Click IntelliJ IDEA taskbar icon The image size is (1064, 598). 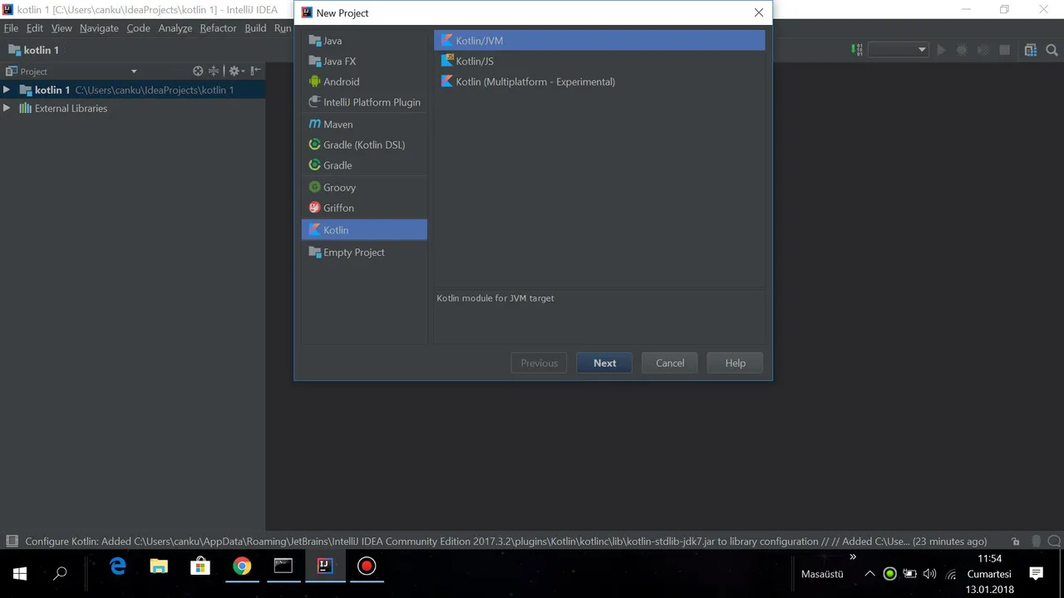click(325, 566)
